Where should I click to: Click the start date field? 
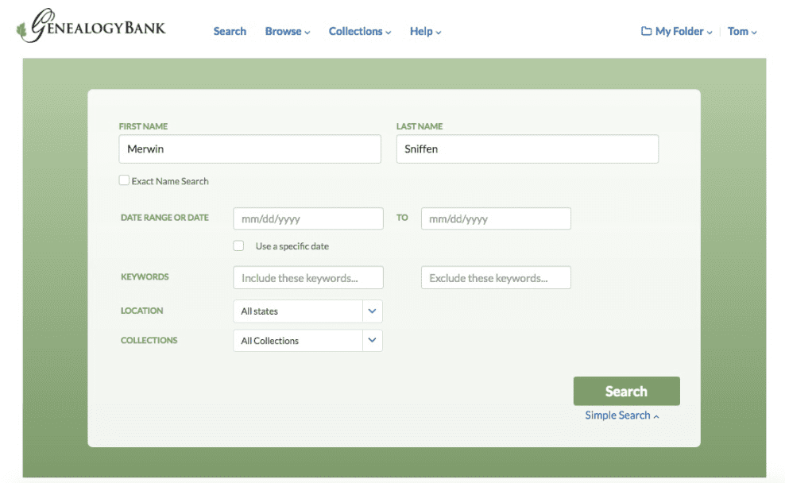[308, 218]
